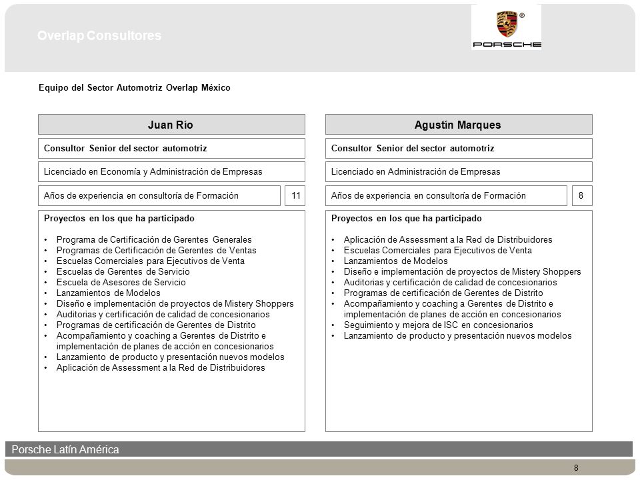640x480 pixels.
Task: Select Juan Río's 'Programas de certificación de Gerentes de Distrito'
Action: pyautogui.click(x=156, y=325)
